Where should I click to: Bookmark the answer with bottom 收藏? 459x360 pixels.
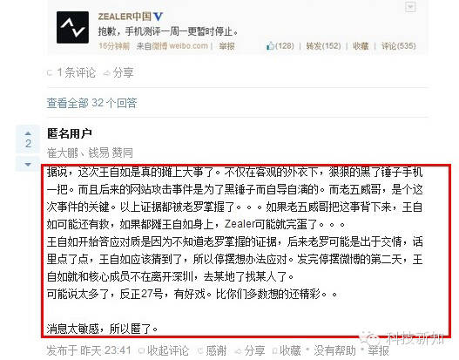coord(287,350)
